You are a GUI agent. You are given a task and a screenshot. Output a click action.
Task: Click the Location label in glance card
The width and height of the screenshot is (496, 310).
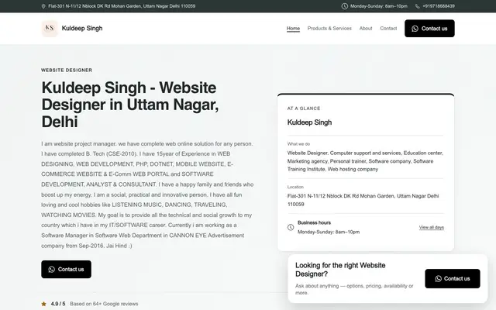pos(295,187)
